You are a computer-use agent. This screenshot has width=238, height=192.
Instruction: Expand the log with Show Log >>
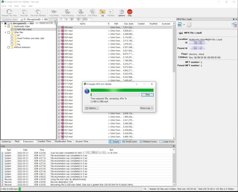point(147,108)
